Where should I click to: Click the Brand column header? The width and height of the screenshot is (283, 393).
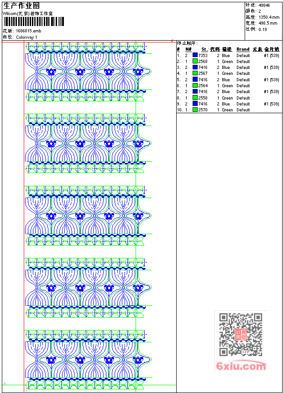(243, 49)
